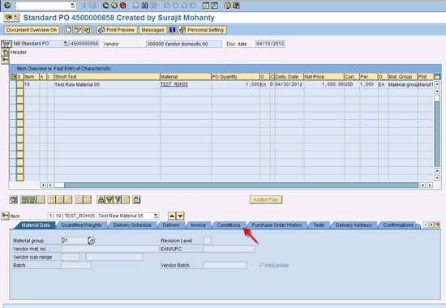The height and width of the screenshot is (308, 446).
Task: Click the Select All rows icon
Action: [25, 199]
